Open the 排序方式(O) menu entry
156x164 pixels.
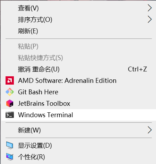coord(79,19)
